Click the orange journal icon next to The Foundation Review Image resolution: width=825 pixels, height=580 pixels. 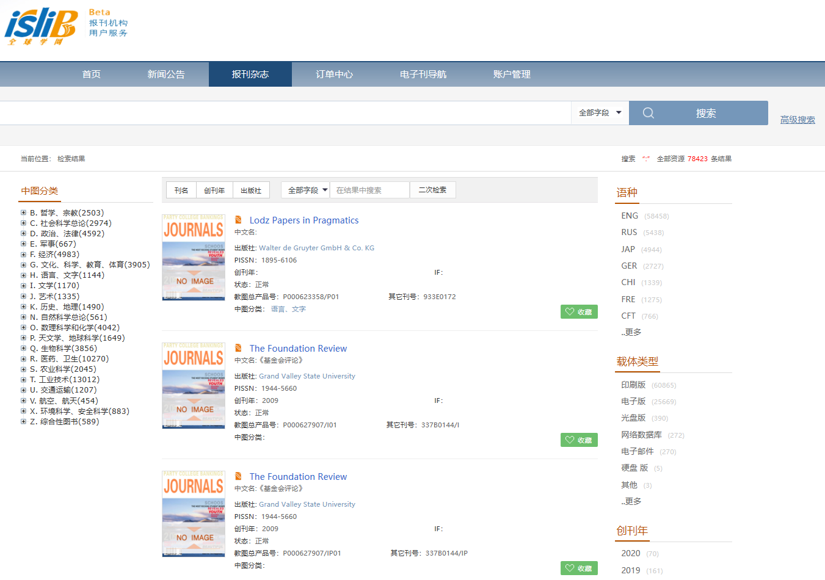tap(238, 348)
